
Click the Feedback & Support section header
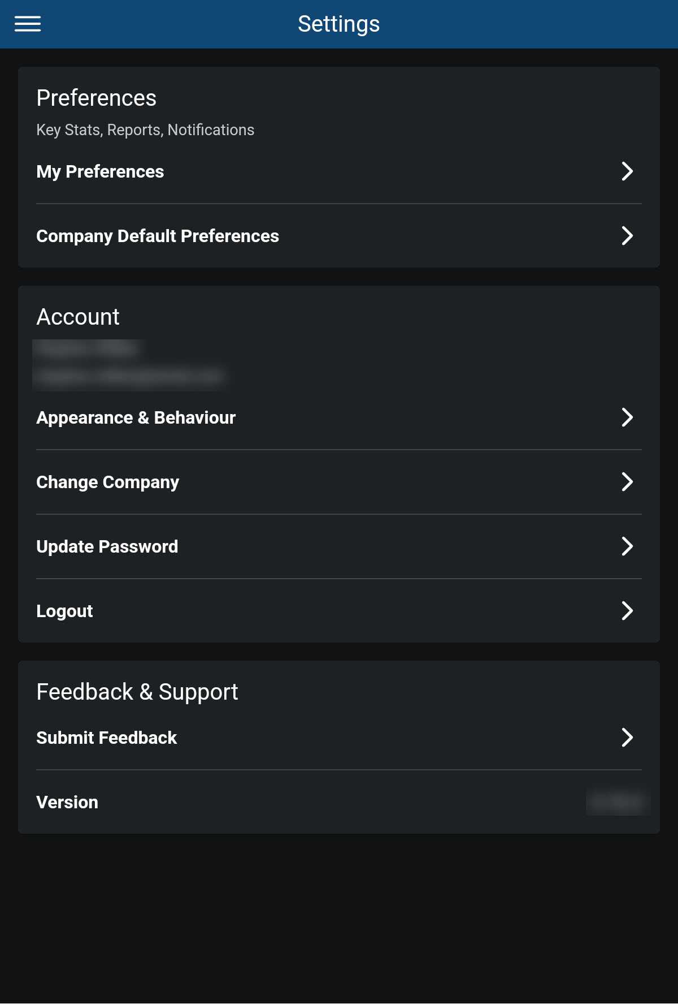[137, 691]
